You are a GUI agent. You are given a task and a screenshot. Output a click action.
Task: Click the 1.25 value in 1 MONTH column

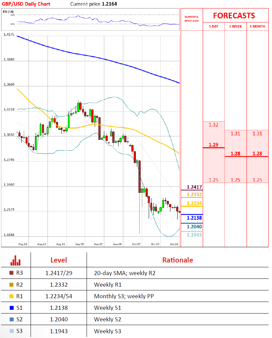[x=257, y=180]
